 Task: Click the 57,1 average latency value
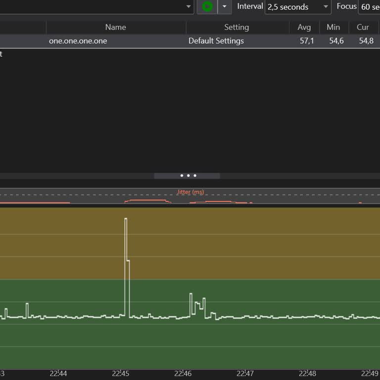[307, 41]
